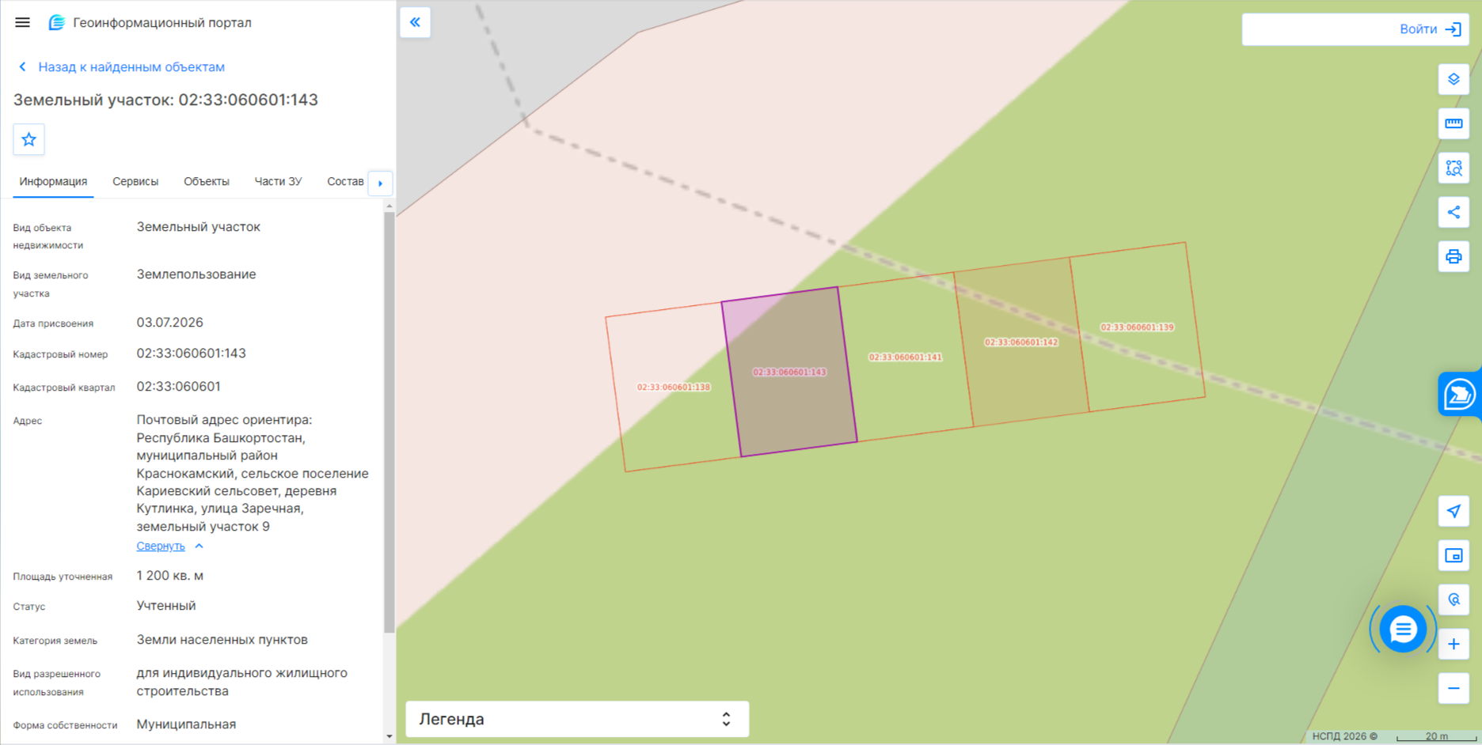Activate the area selection search tool
This screenshot has height=745, width=1482.
[1453, 168]
